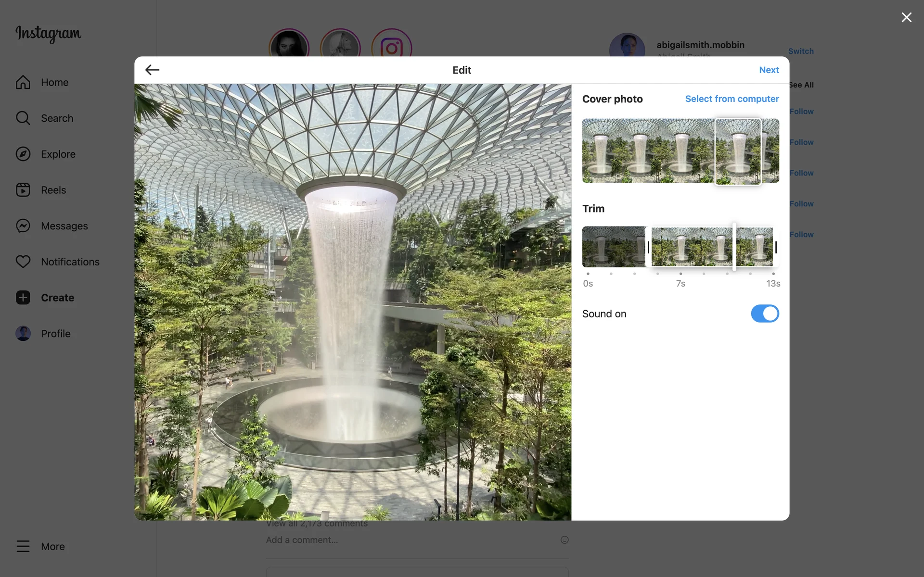Click the back arrow in Edit dialog

click(152, 70)
